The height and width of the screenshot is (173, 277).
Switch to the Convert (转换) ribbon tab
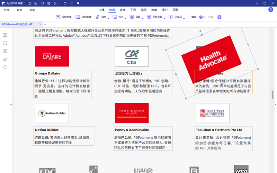(123, 10)
